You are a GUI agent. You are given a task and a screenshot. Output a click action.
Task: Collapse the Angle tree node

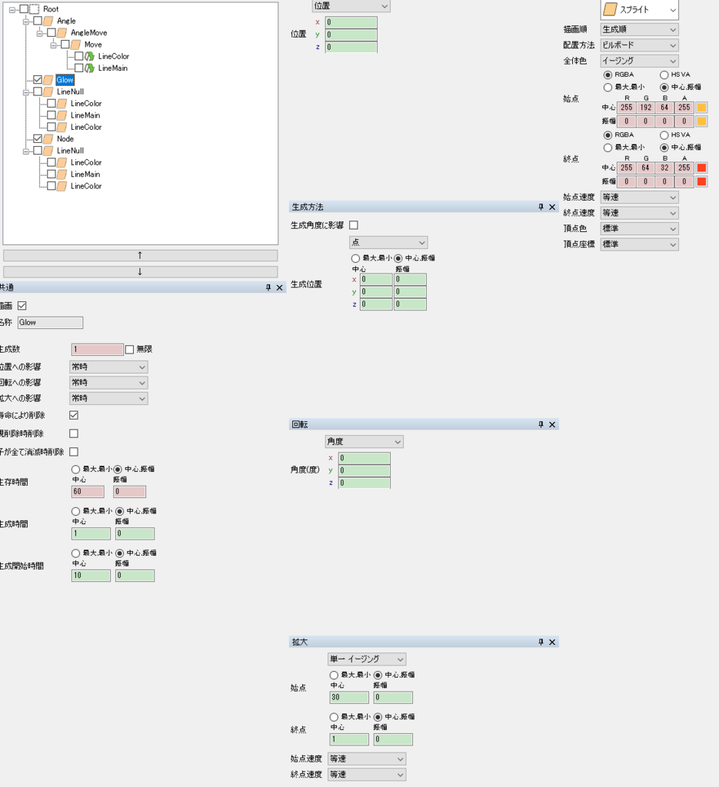click(x=26, y=22)
